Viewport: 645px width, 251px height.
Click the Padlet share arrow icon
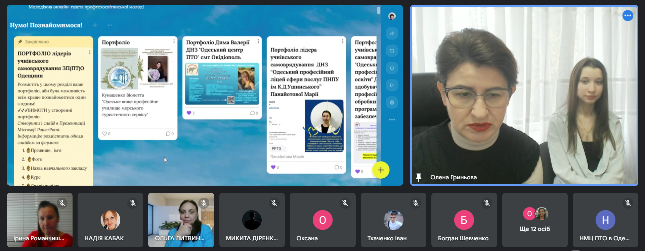[392, 34]
